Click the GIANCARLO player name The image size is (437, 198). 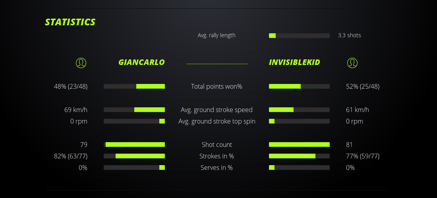(x=141, y=63)
